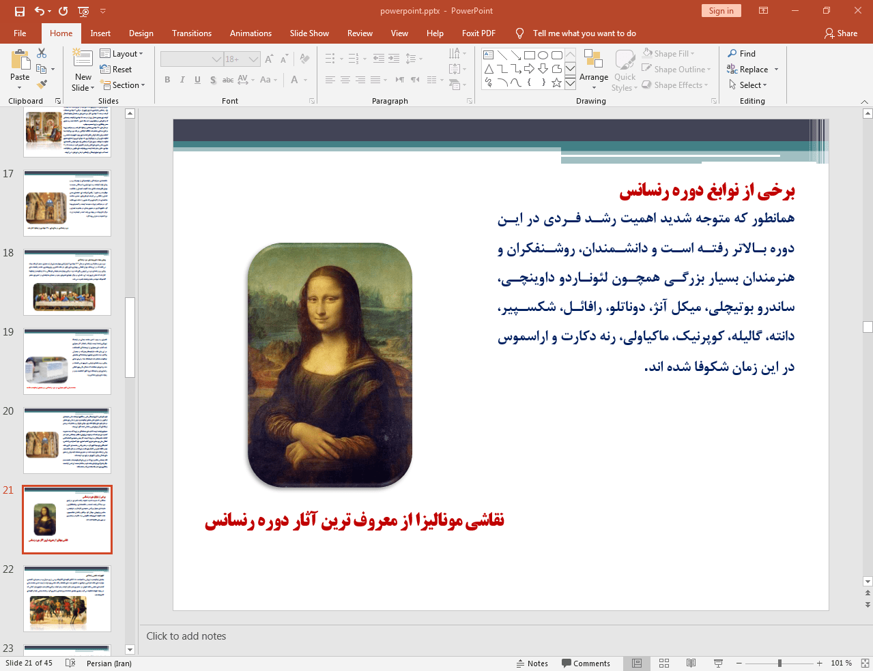
Task: Save the presentation with the Save icon
Action: click(x=20, y=11)
